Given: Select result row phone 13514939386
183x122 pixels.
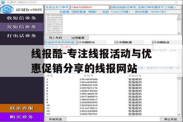Looking at the screenshot, I should [88, 79].
